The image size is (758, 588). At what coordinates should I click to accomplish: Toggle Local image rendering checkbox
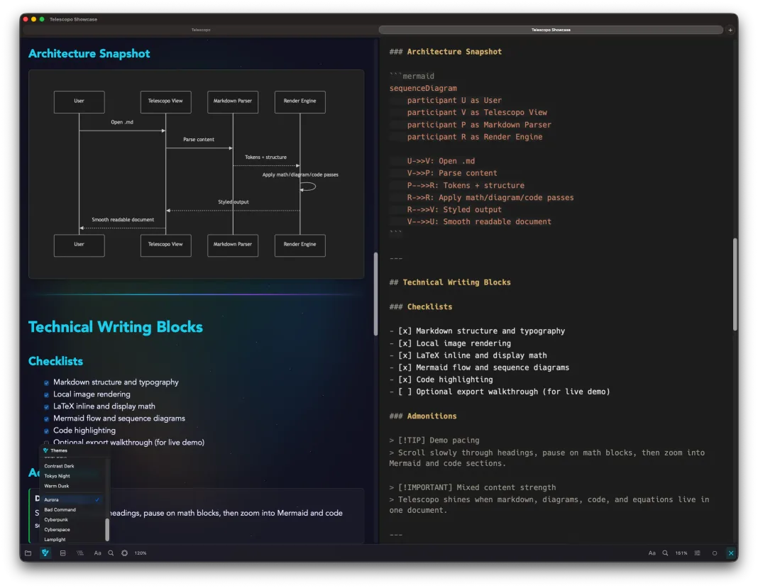46,395
